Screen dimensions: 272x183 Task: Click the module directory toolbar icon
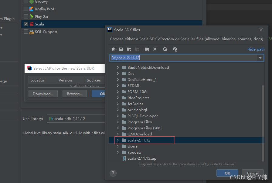pos(137,49)
